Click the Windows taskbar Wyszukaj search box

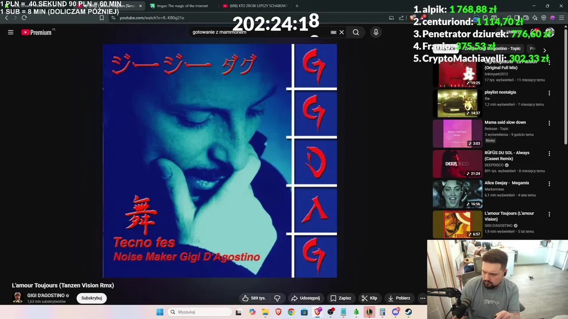pos(200,312)
